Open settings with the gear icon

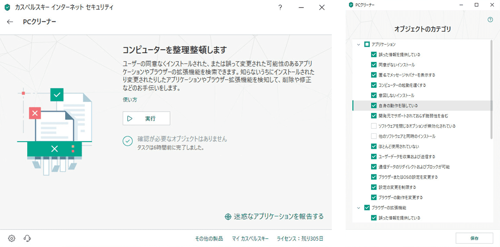click(x=12, y=238)
